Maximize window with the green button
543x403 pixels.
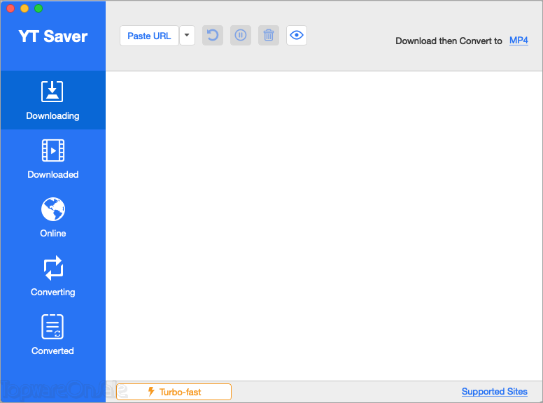click(38, 8)
